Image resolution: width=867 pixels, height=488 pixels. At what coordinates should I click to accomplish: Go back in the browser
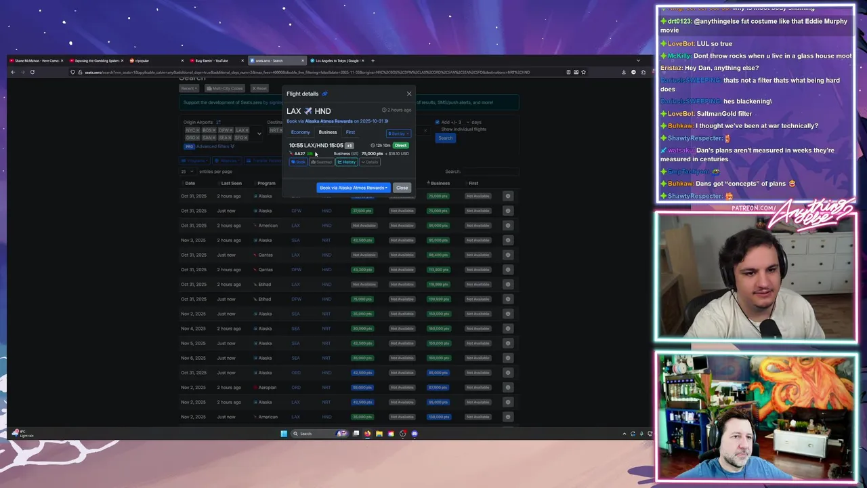tap(12, 72)
